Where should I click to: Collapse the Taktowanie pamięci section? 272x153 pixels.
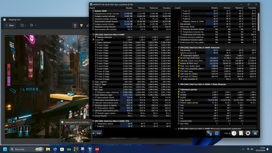pyautogui.click(x=176, y=89)
